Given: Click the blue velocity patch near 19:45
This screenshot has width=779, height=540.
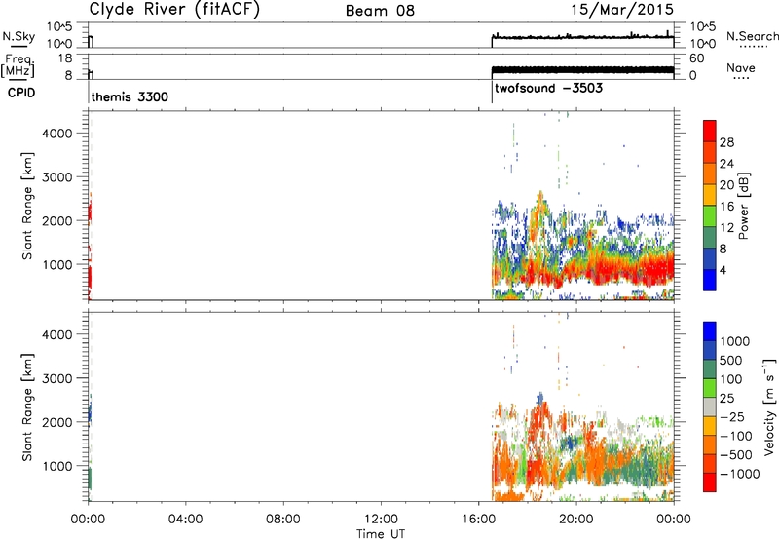Looking at the screenshot, I should pos(573,442).
